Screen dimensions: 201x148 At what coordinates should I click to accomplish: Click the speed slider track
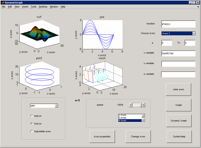click(x=137, y=105)
